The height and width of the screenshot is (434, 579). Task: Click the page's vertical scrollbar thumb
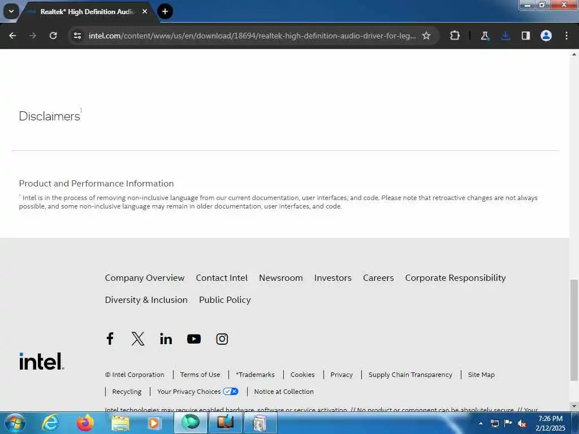click(574, 330)
